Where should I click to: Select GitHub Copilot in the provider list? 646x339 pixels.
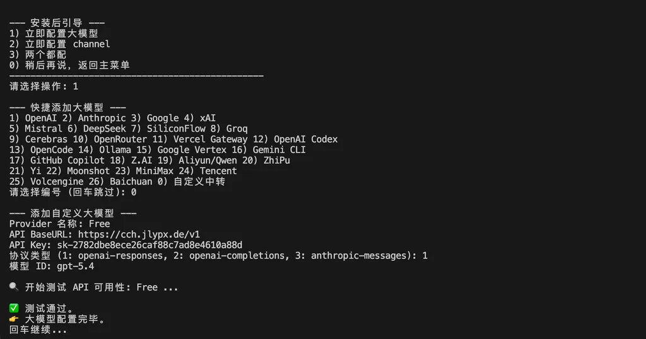tap(62, 161)
